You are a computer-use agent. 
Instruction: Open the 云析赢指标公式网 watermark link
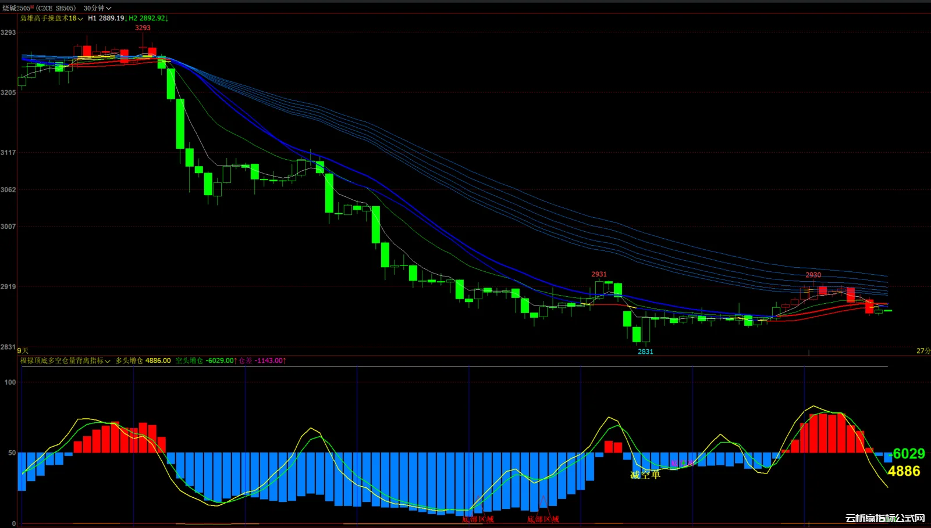[x=884, y=518]
